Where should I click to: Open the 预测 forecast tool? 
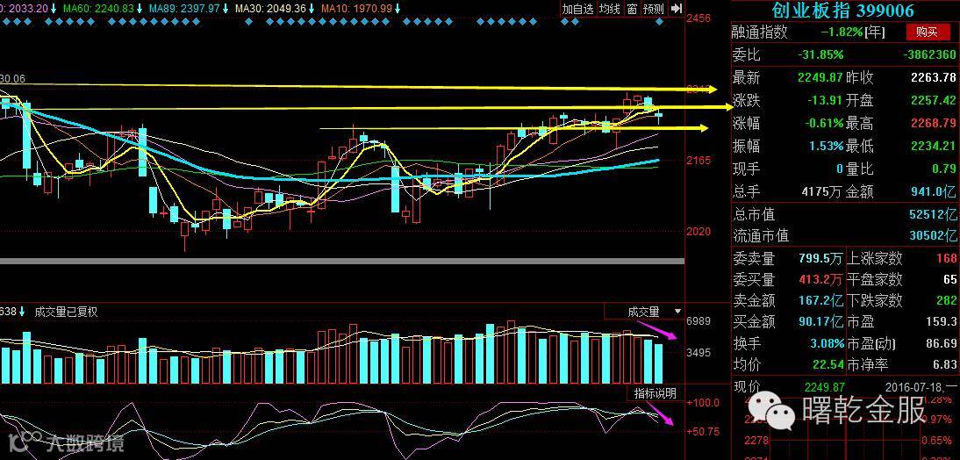pyautogui.click(x=654, y=9)
